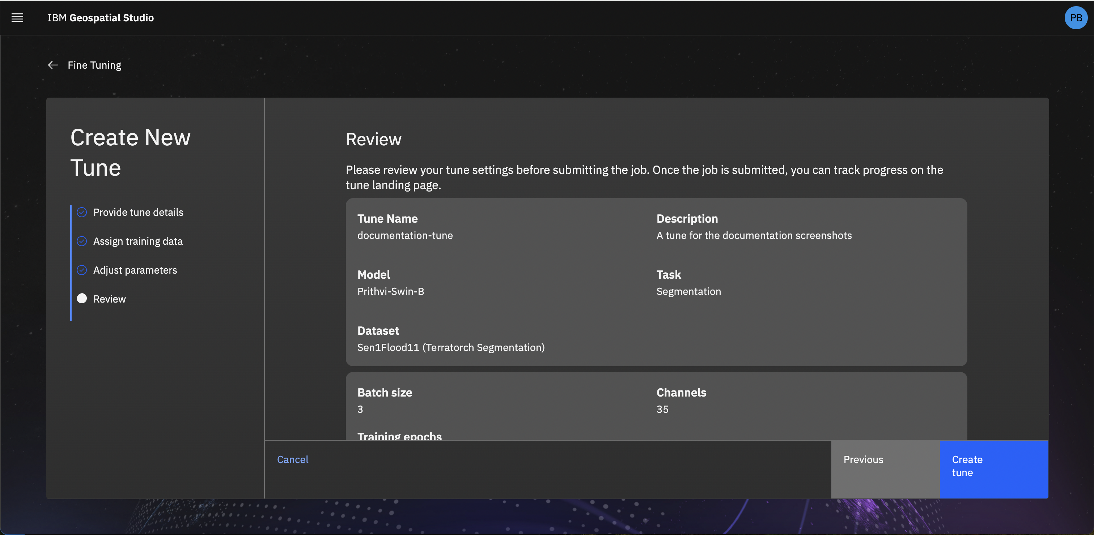The width and height of the screenshot is (1094, 535).
Task: Click the Review step circle indicator
Action: (x=81, y=299)
